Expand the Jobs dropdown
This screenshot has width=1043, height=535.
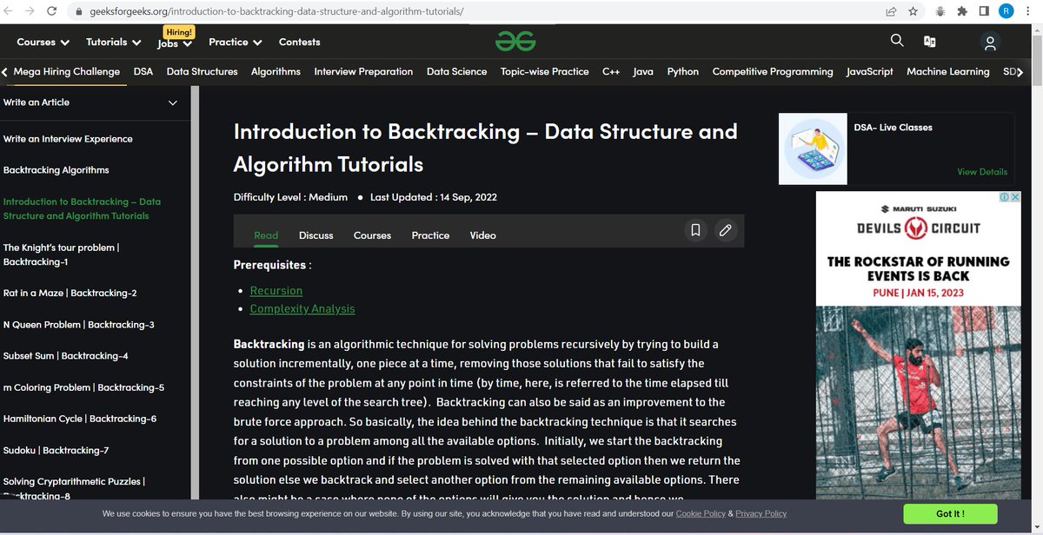point(175,42)
